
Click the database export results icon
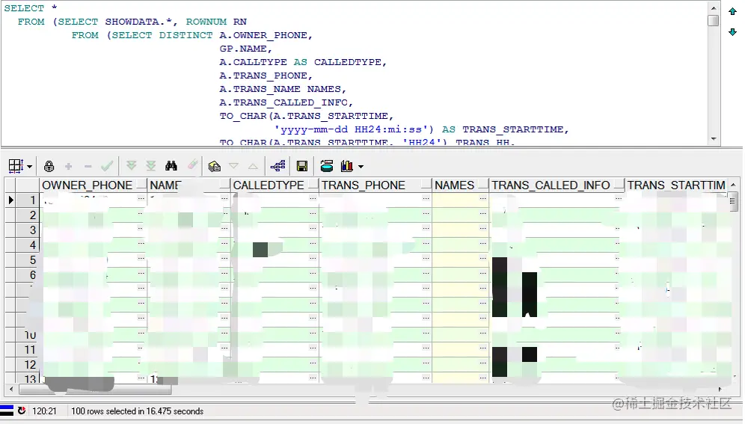pos(327,166)
